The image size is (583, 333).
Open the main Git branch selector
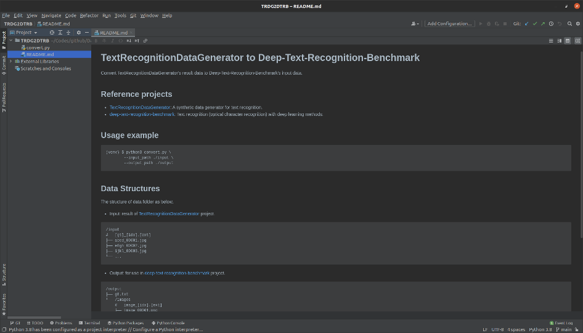pyautogui.click(x=564, y=330)
